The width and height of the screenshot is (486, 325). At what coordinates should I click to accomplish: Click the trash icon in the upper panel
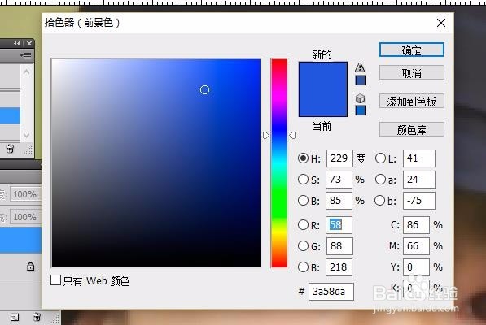pos(11,149)
